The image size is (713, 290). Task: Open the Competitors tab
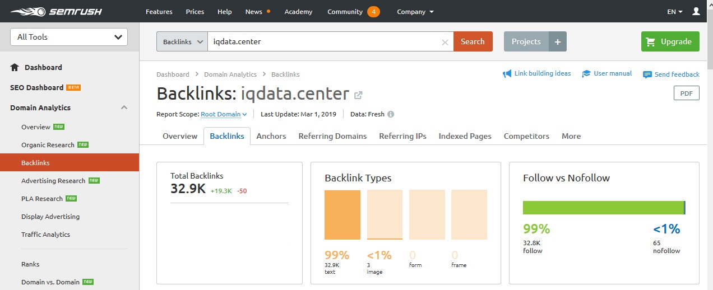pos(526,136)
